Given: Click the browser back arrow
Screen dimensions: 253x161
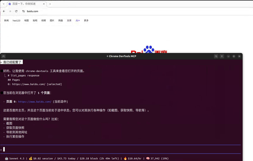Looking at the screenshot, I should pos(4,11).
